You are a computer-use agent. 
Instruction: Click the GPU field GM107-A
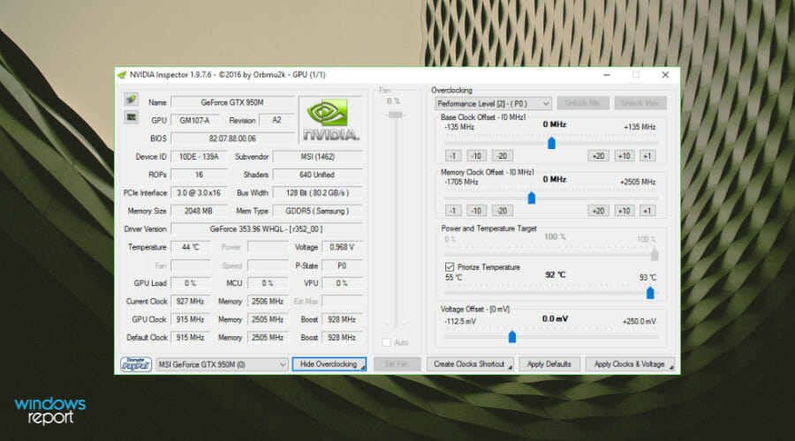[195, 120]
